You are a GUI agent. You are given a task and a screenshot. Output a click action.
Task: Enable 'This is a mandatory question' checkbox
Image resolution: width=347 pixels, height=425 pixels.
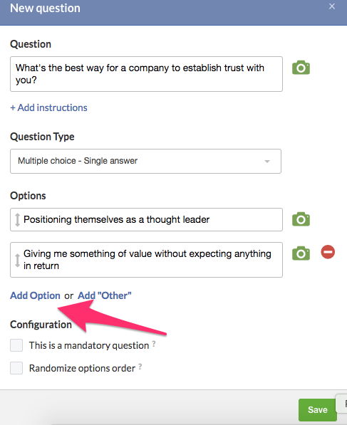[x=16, y=345]
